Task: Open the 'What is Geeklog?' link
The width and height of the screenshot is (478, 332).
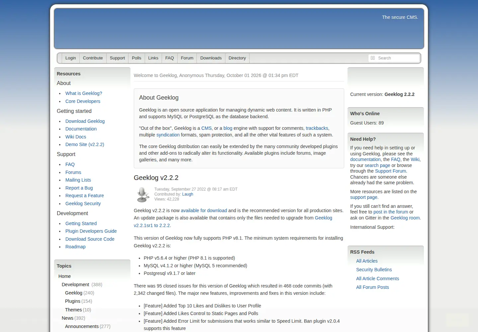Action: tap(84, 93)
